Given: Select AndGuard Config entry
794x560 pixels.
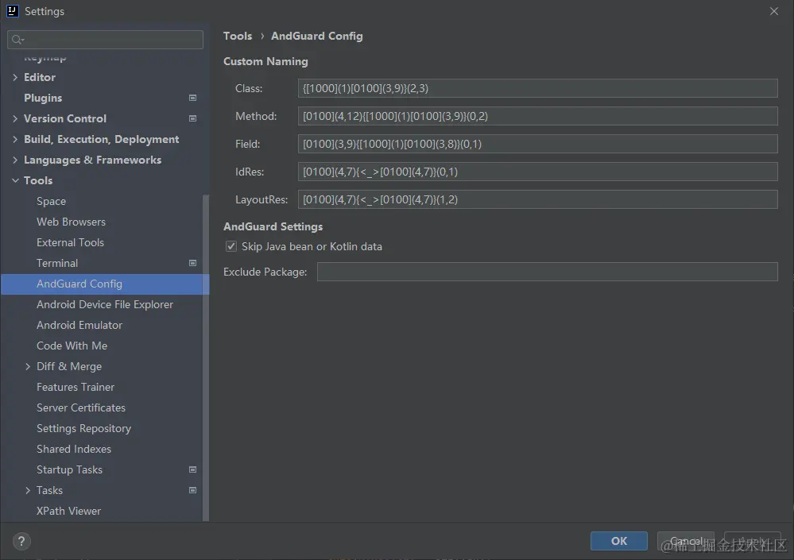Looking at the screenshot, I should tap(105, 284).
